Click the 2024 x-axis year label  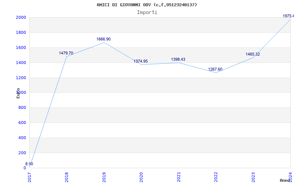click(291, 177)
